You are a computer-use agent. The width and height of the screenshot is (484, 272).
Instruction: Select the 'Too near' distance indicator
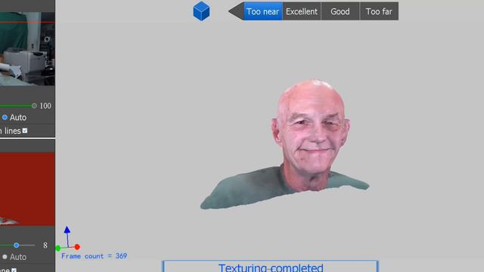tap(262, 11)
